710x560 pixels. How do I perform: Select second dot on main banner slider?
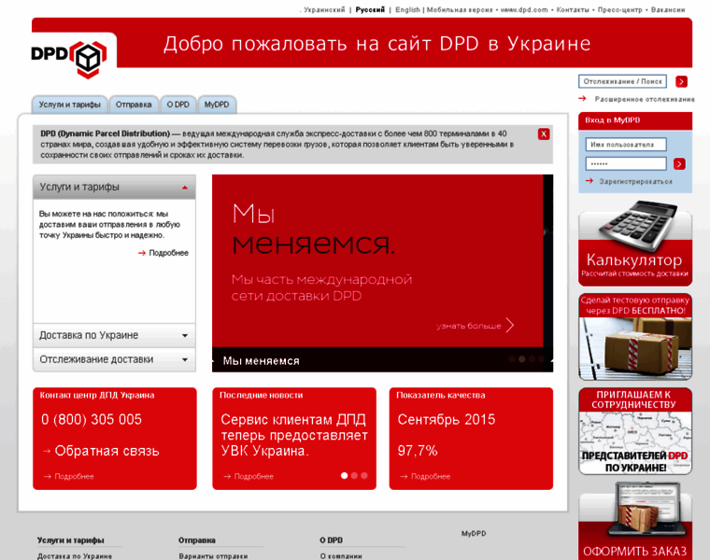tap(521, 359)
